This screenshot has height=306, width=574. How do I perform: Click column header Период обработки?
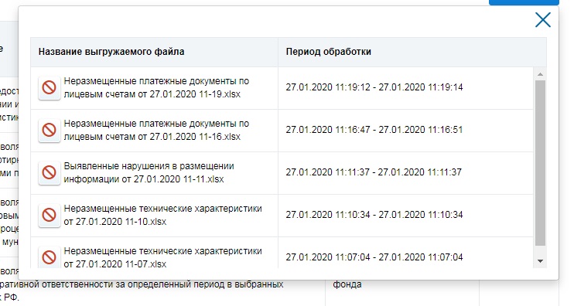328,52
